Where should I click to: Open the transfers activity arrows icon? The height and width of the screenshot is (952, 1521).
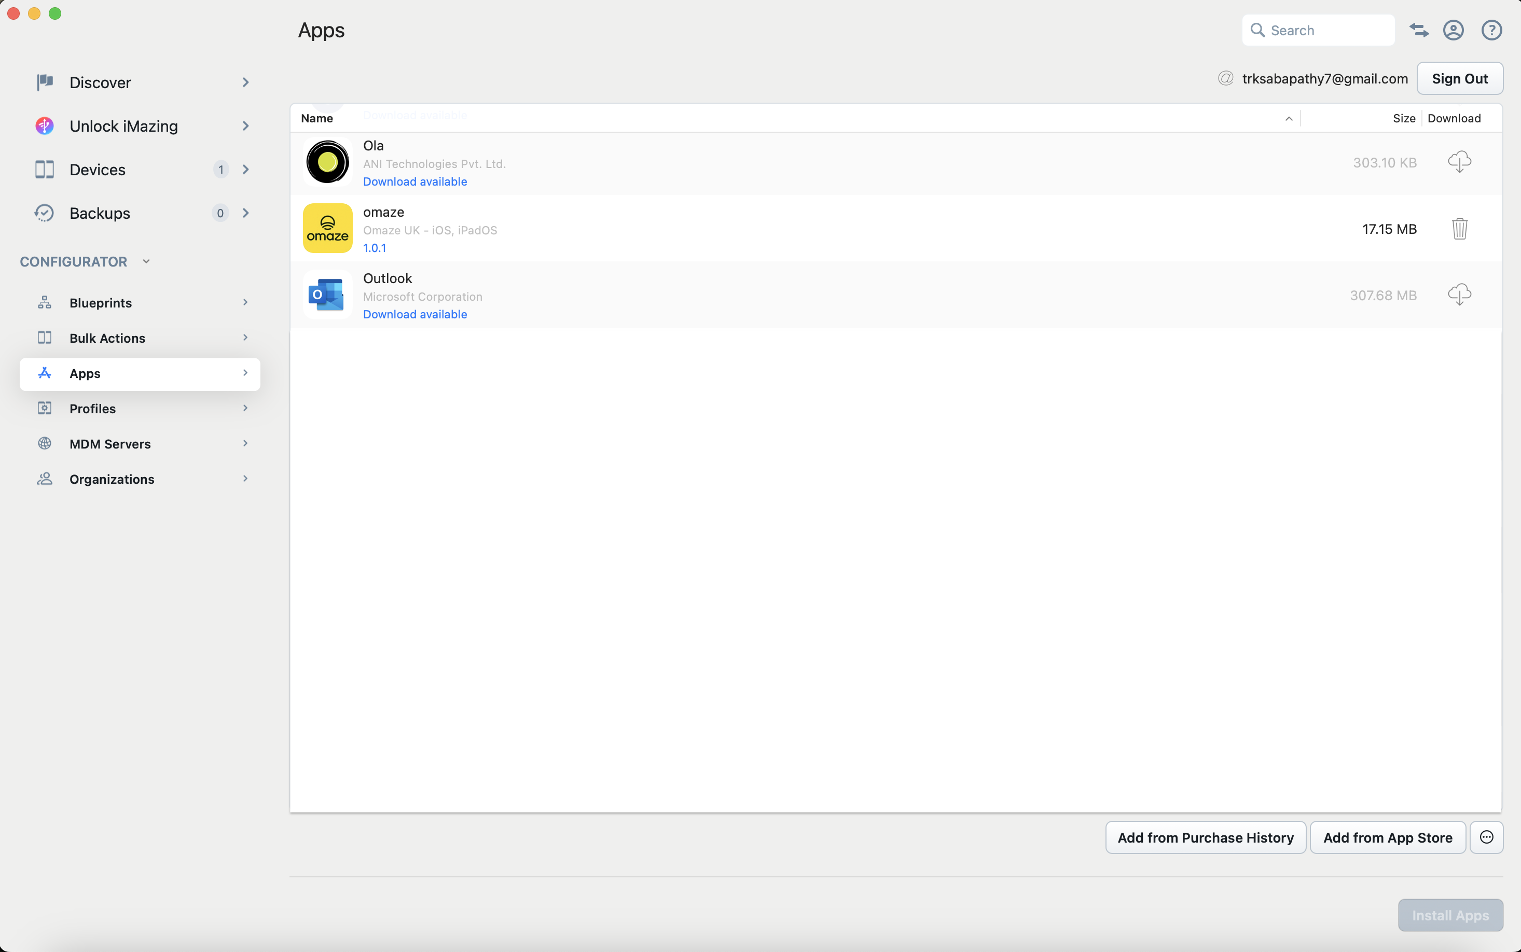(x=1418, y=30)
